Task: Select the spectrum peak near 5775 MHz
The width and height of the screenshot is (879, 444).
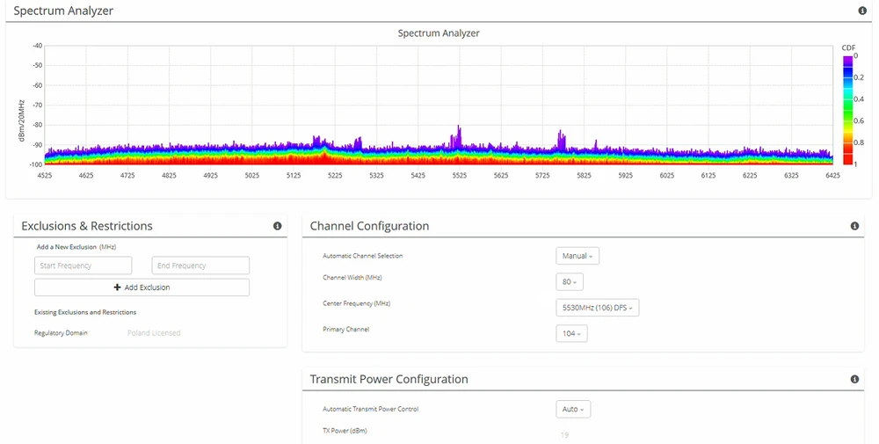Action: tap(562, 141)
